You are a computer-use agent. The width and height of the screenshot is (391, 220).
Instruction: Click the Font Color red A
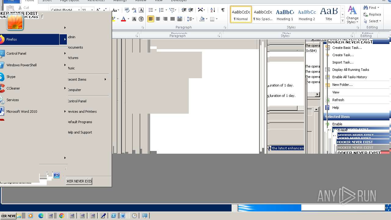click(123, 19)
